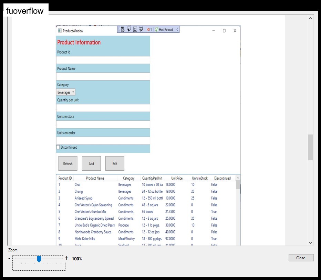321x280 pixels.
Task: Activate the select element cursor tool
Action: [129, 30]
